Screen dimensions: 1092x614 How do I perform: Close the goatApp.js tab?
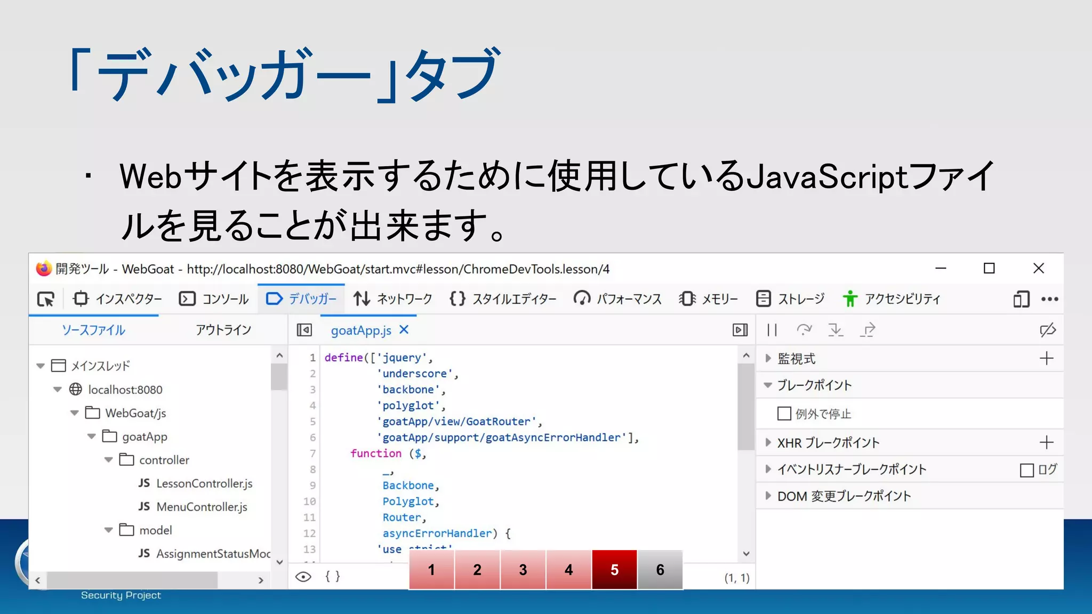(404, 330)
